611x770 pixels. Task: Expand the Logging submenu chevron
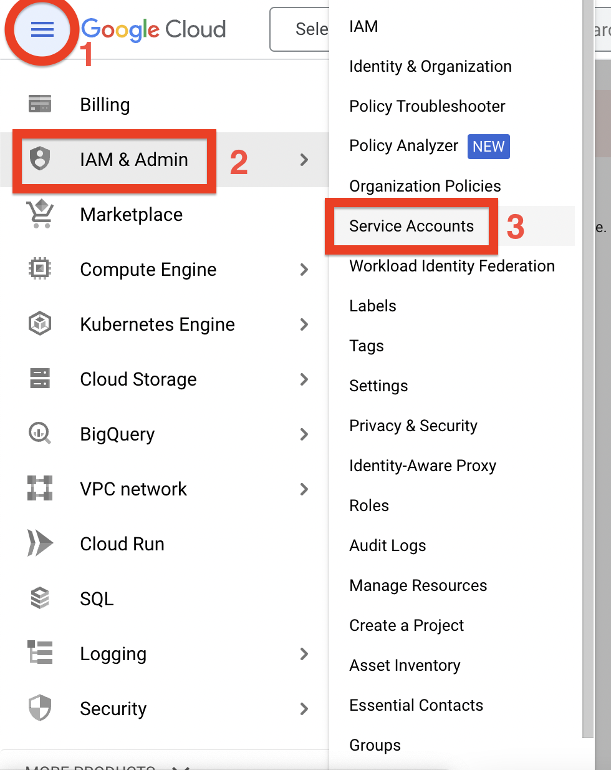coord(304,654)
